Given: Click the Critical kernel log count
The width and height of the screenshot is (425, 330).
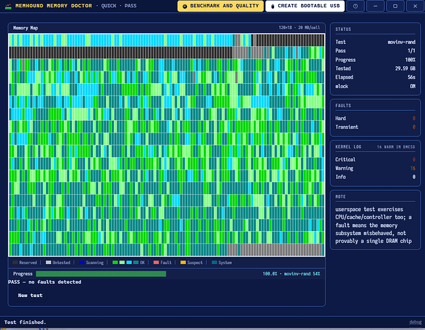Looking at the screenshot, I should point(414,160).
